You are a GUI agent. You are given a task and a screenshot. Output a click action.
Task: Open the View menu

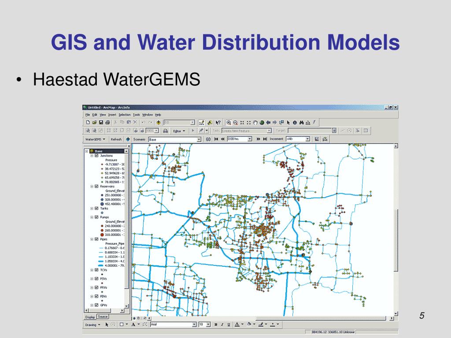(103, 115)
